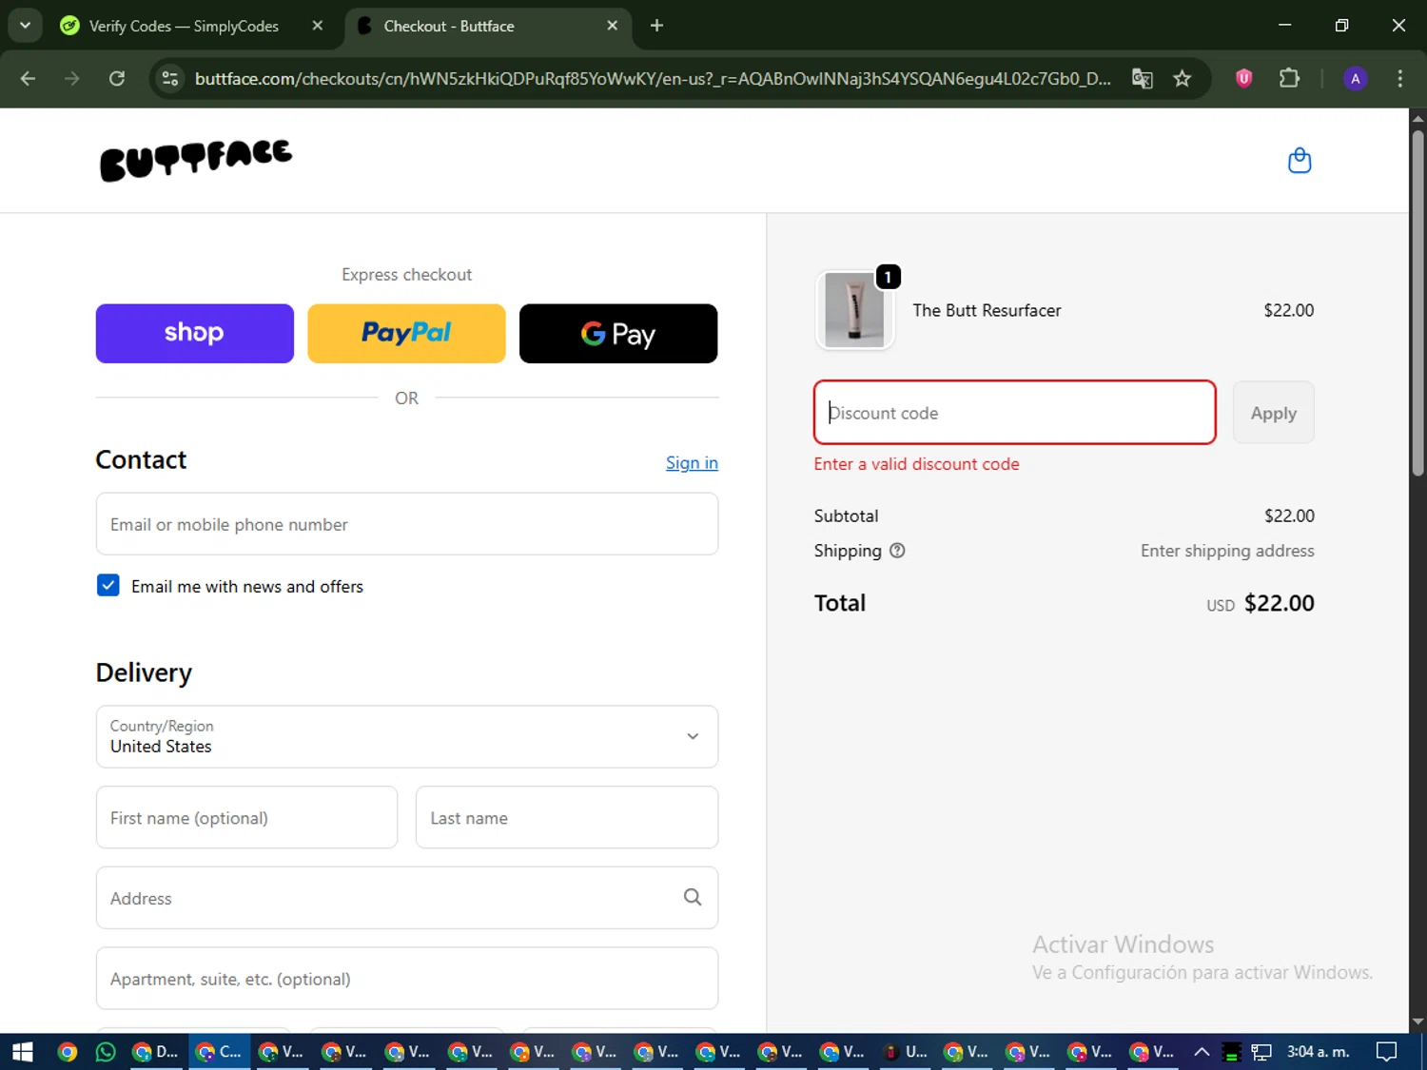Open the red shield extension icon
This screenshot has height=1070, width=1427.
(x=1243, y=79)
